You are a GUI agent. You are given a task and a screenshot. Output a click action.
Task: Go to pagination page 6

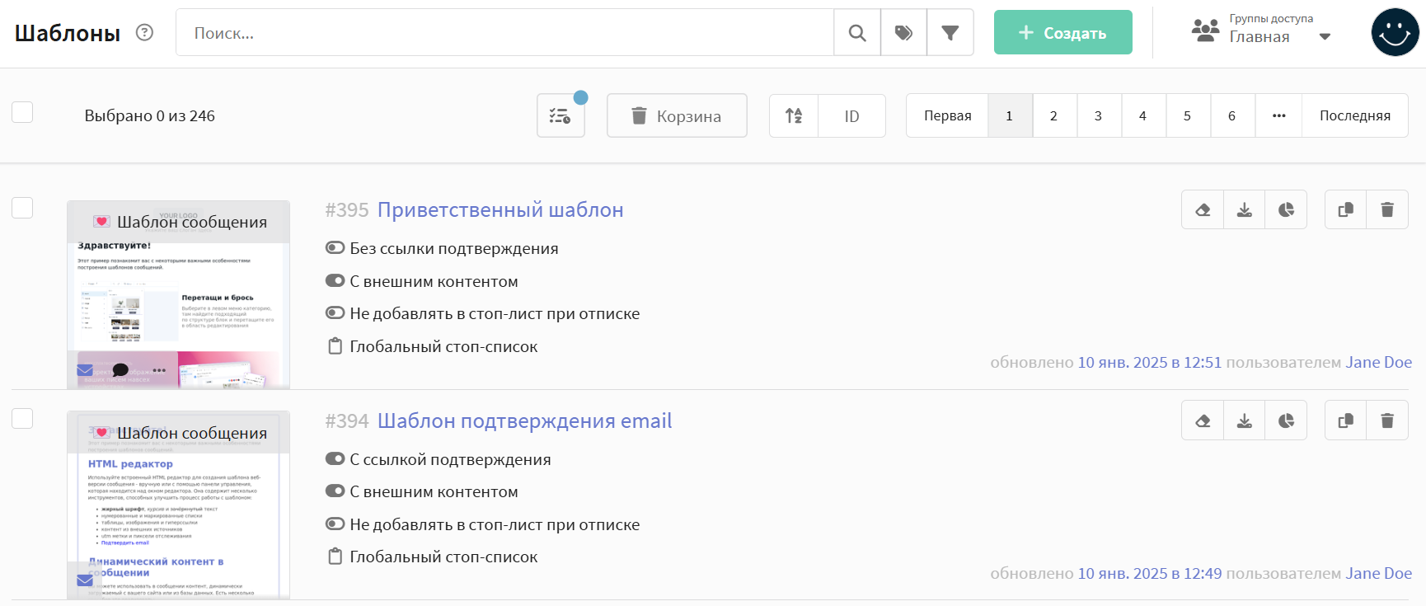tap(1232, 115)
